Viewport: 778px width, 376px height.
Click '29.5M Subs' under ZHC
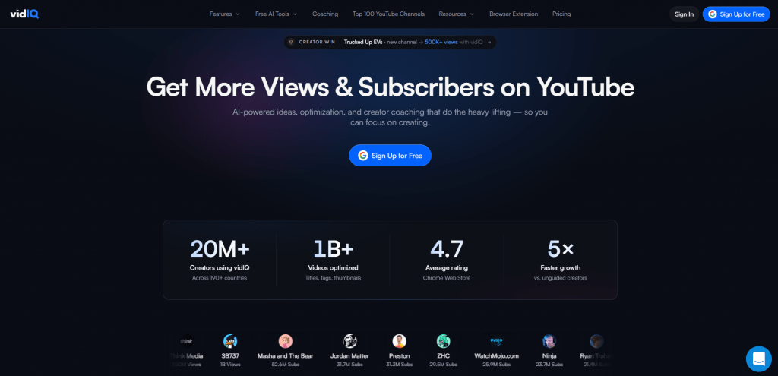444,365
